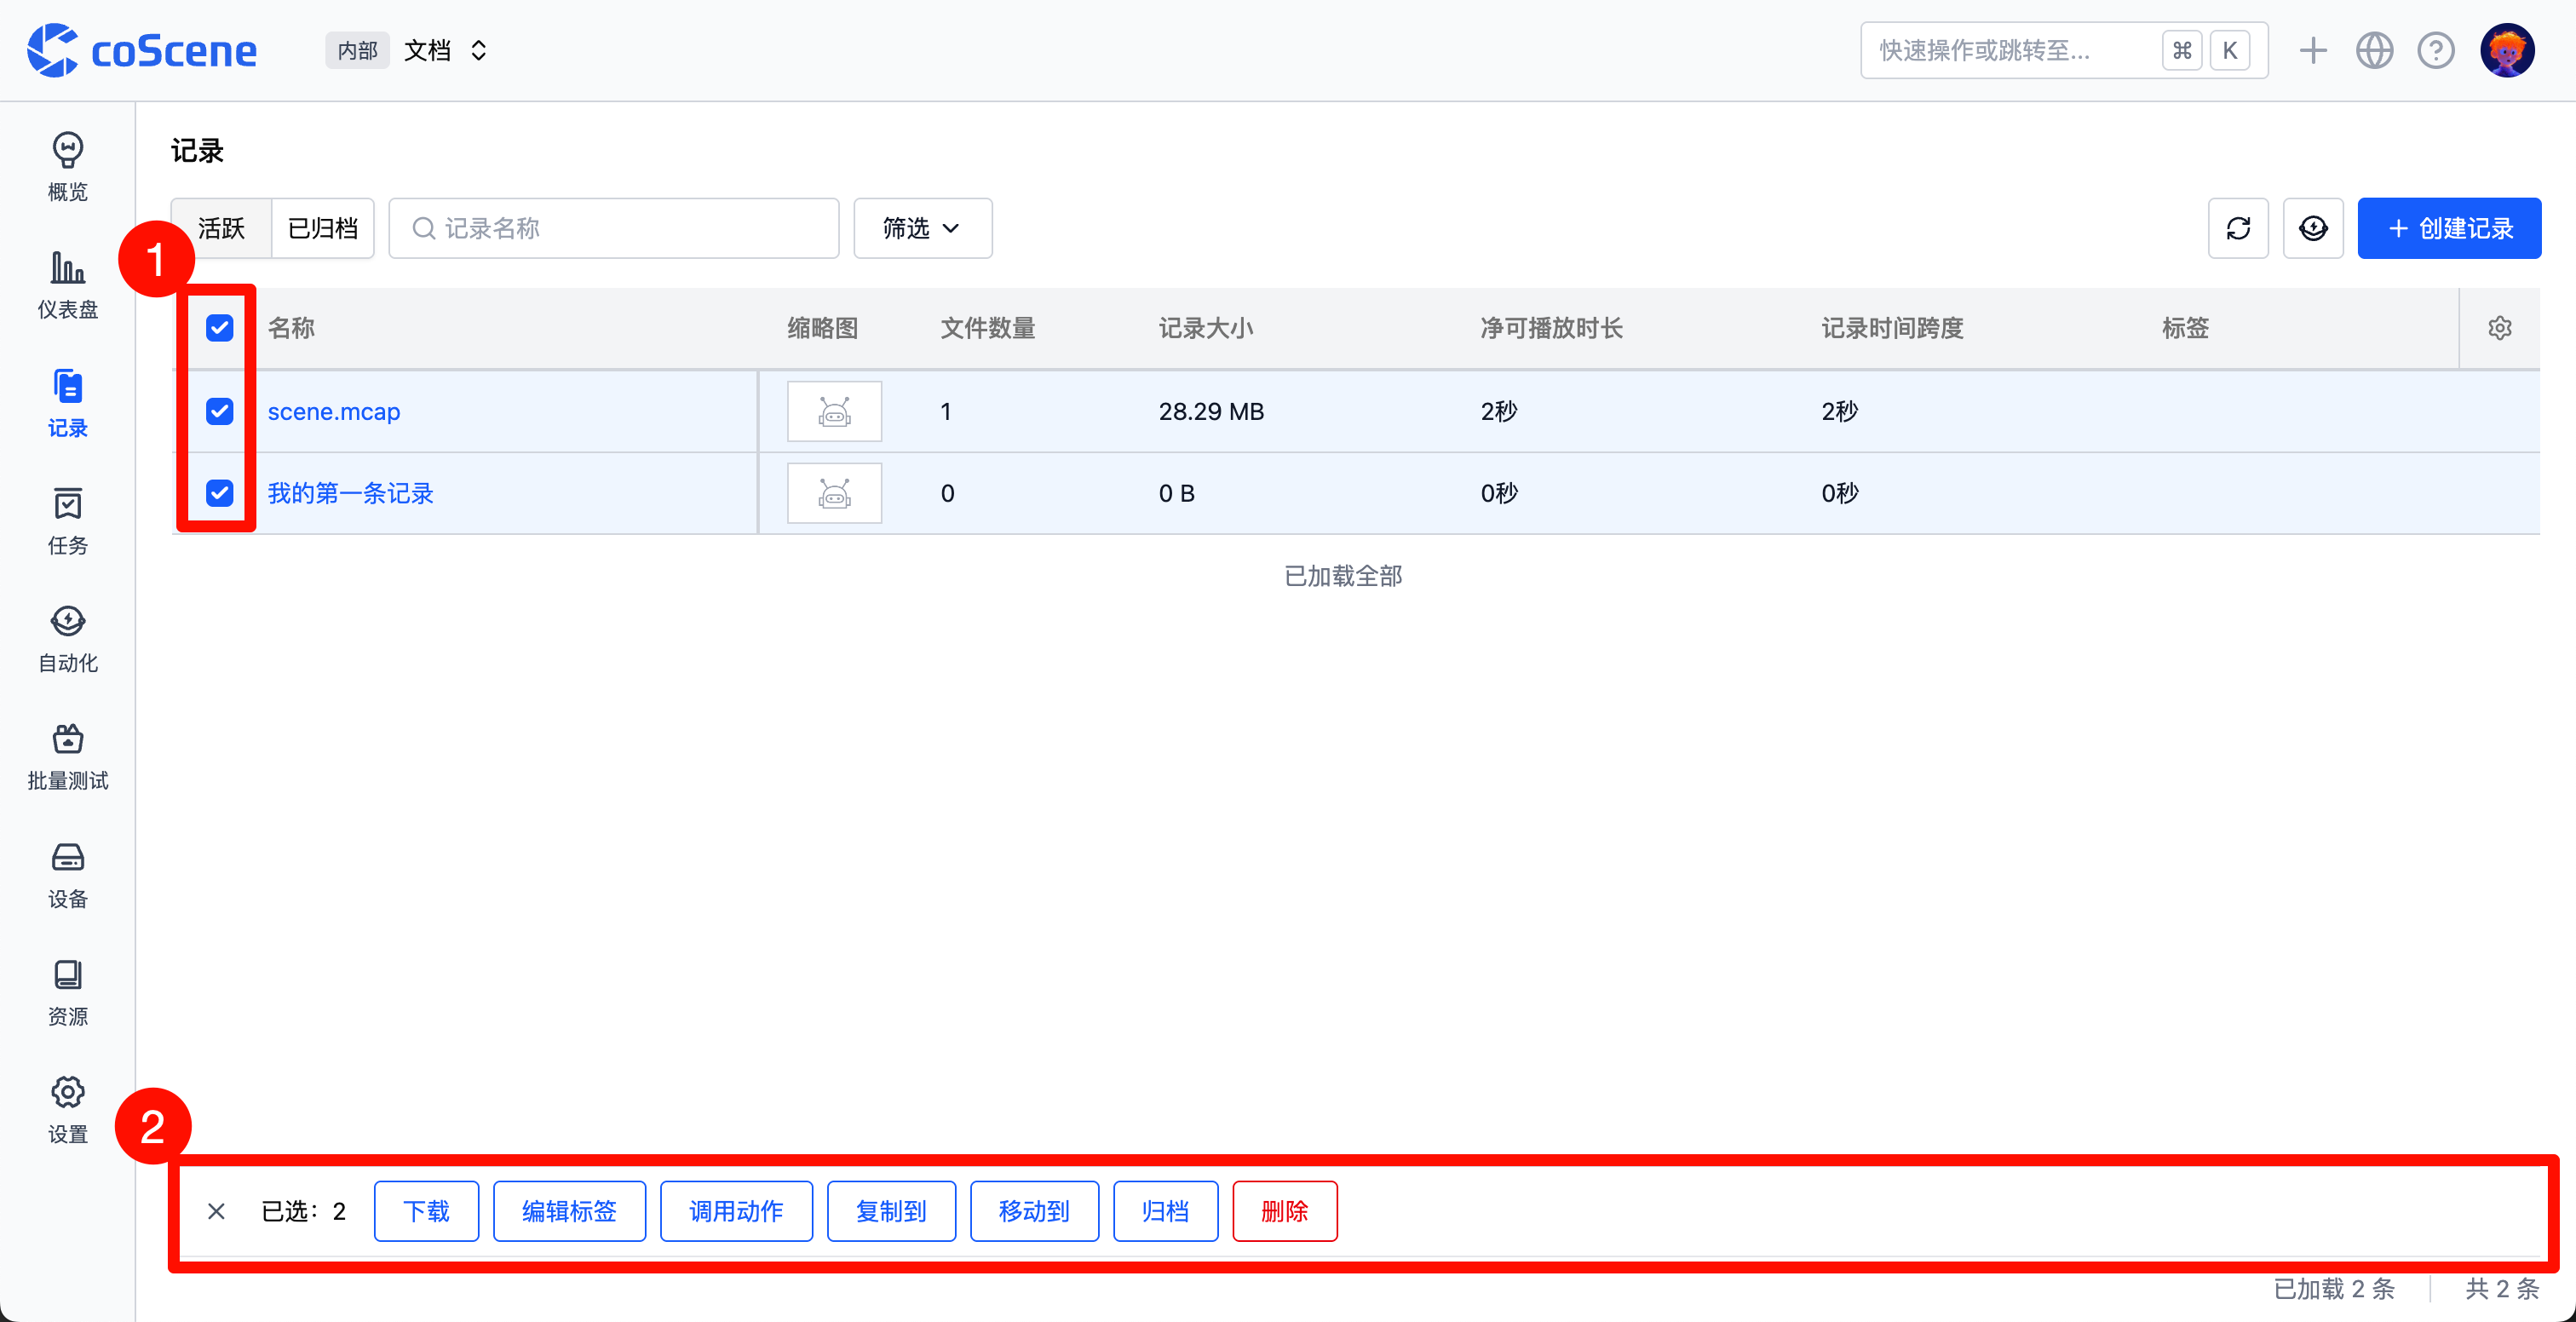Open the 文档 project switcher
The height and width of the screenshot is (1322, 2576).
(x=444, y=50)
